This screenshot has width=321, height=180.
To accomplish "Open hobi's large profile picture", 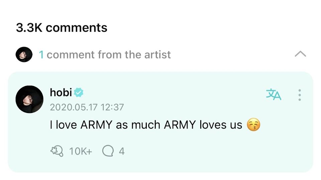I will [30, 99].
